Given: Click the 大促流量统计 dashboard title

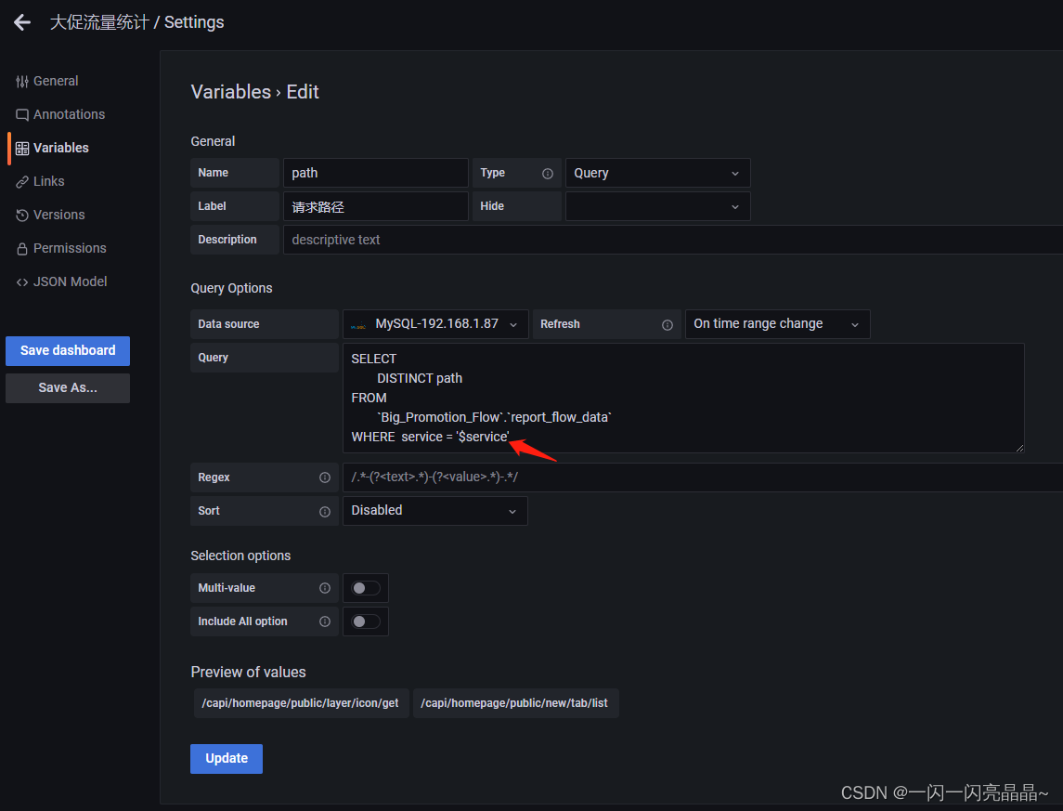Looking at the screenshot, I should [98, 21].
